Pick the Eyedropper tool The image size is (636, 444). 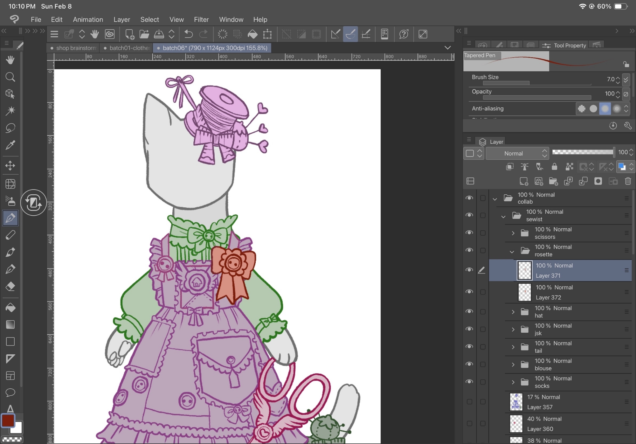pos(10,145)
